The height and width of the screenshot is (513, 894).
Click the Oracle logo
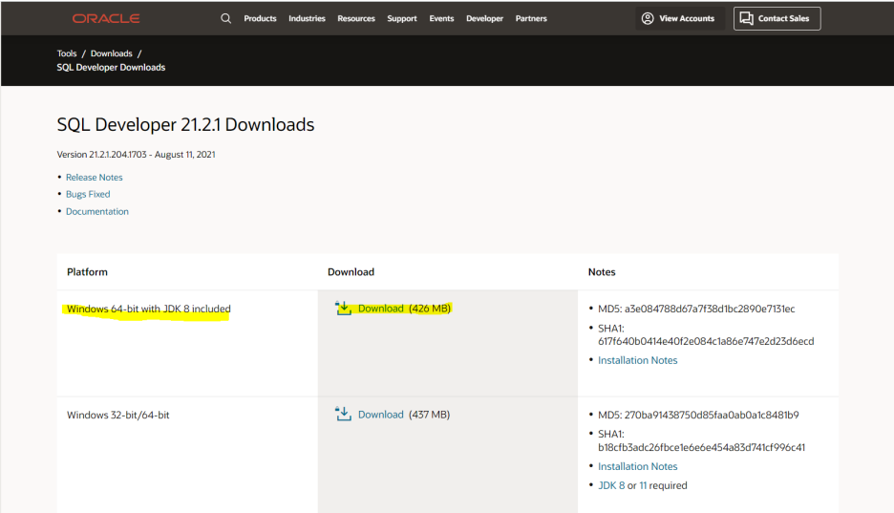click(x=106, y=19)
